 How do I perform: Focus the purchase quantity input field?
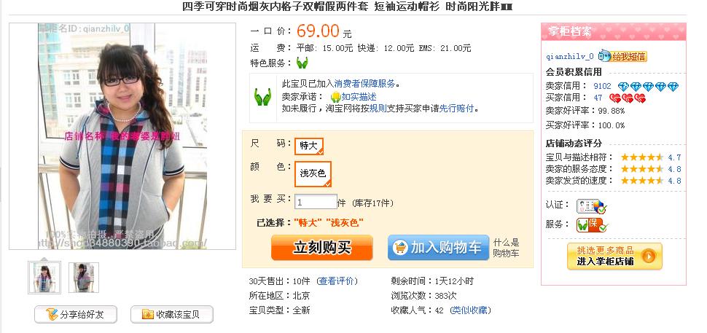(316, 202)
